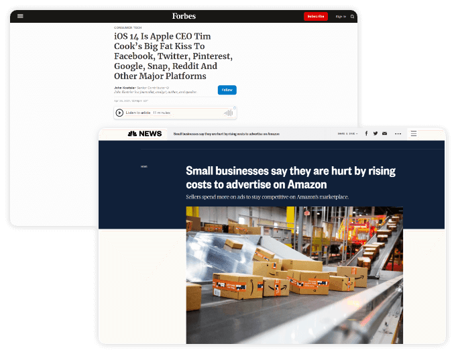Share the NBC article on Facebook
Screen dimensions: 456x354
(366, 133)
